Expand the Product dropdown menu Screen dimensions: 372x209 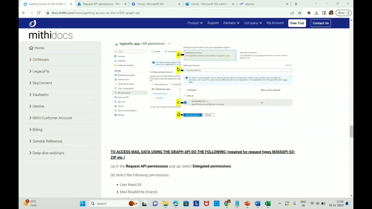[195, 23]
